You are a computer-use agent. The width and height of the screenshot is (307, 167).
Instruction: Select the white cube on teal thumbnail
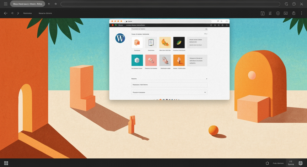click(x=137, y=60)
